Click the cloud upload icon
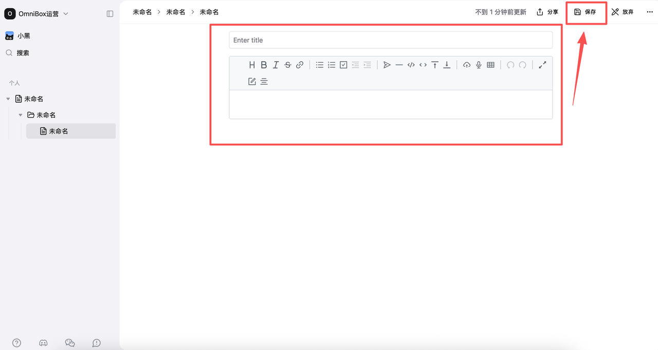 466,65
